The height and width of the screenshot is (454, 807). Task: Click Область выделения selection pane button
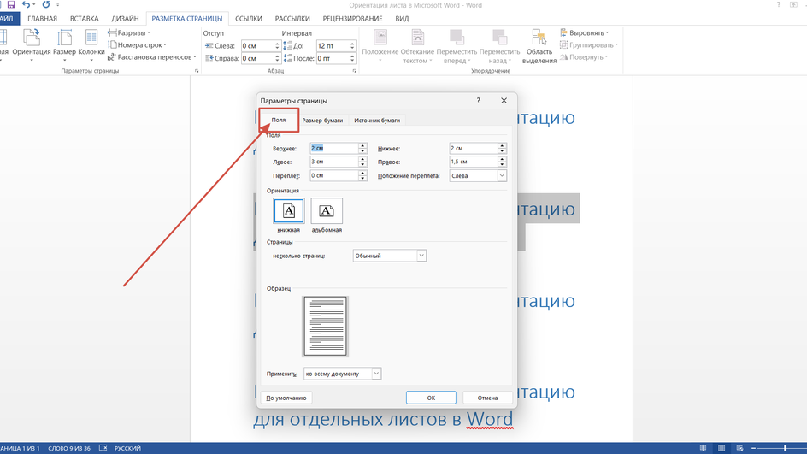tap(539, 46)
